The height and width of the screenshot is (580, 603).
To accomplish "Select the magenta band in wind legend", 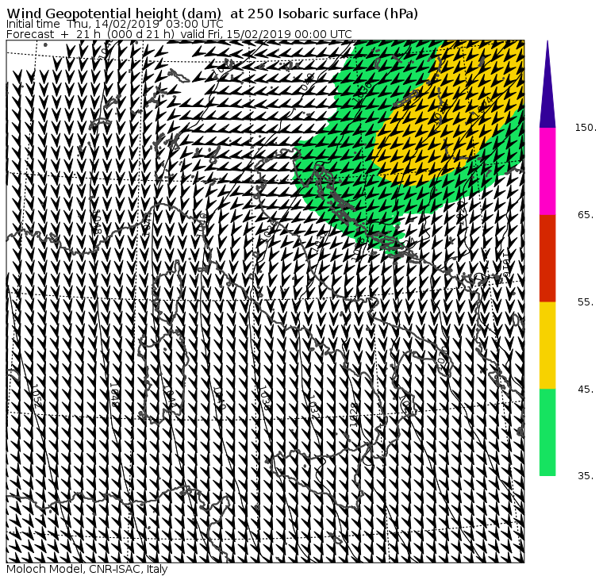I will click(547, 171).
